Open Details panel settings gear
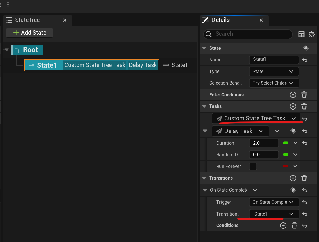The width and height of the screenshot is (319, 242). tap(312, 34)
